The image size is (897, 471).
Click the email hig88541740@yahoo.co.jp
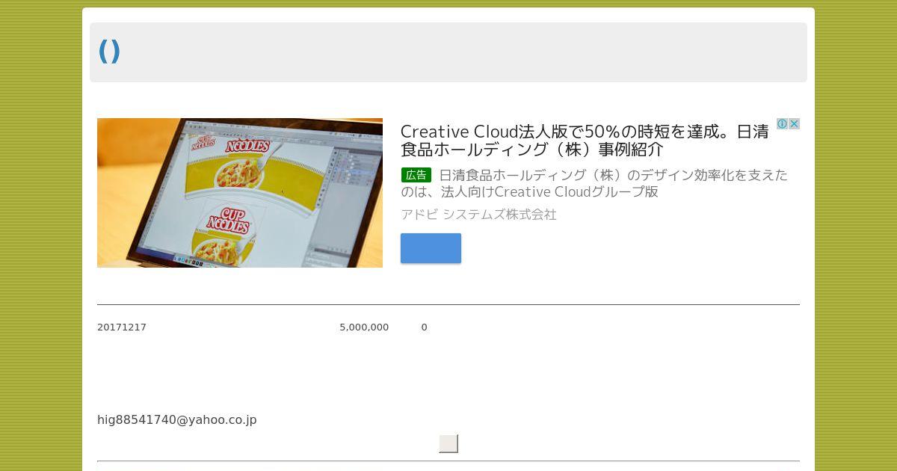click(177, 420)
